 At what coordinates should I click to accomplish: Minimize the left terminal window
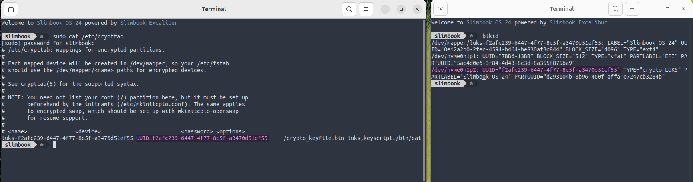[x=385, y=9]
